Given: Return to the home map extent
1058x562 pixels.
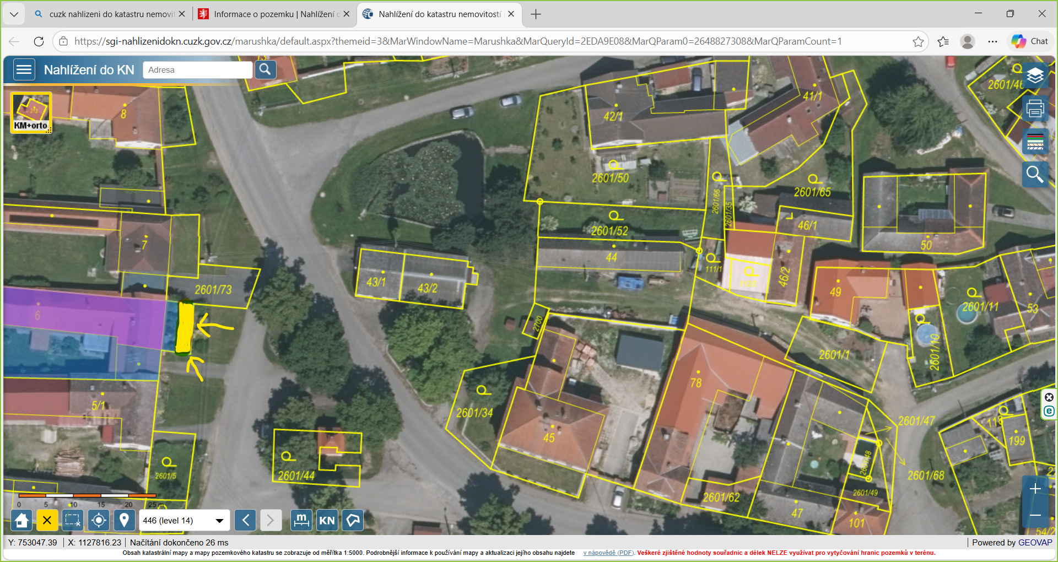Looking at the screenshot, I should 21,520.
